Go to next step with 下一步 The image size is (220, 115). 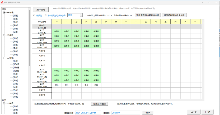click(208, 112)
